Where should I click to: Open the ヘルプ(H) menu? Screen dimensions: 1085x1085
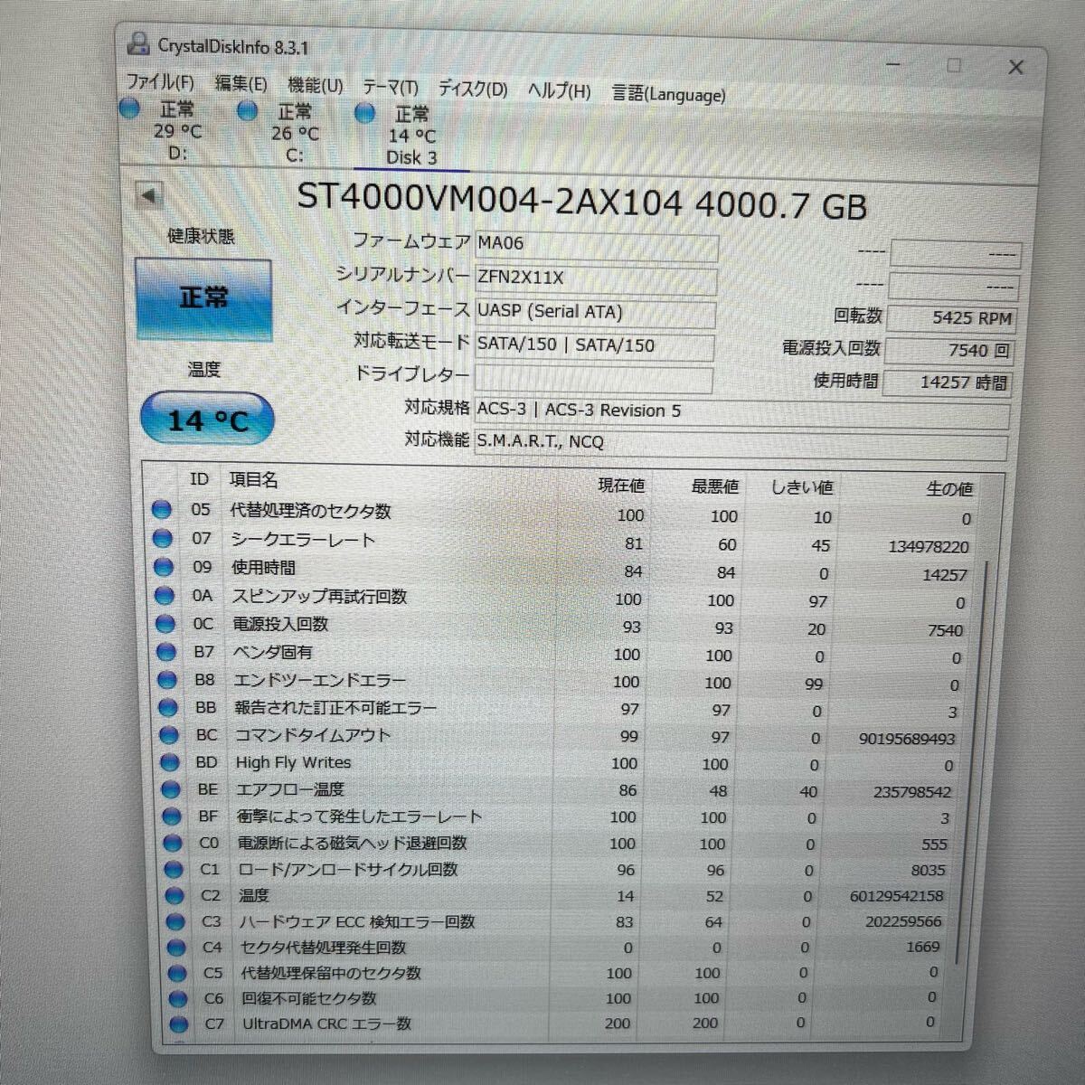point(560,91)
